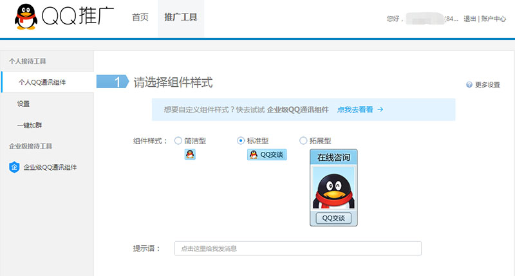515x276 pixels.
Task: Switch to the 推广工具 tab
Action: pyautogui.click(x=180, y=17)
